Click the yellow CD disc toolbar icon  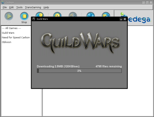(x=57, y=14)
